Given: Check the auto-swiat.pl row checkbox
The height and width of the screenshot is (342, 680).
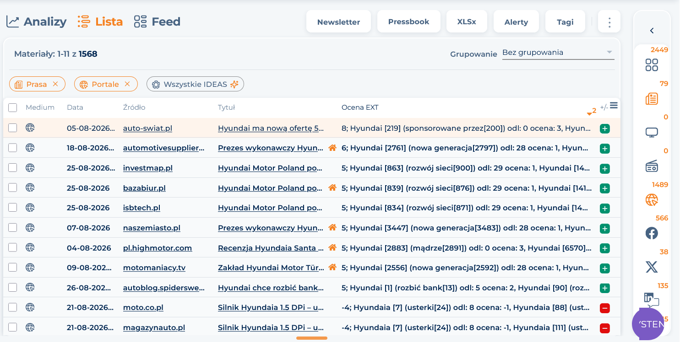Looking at the screenshot, I should (12, 128).
